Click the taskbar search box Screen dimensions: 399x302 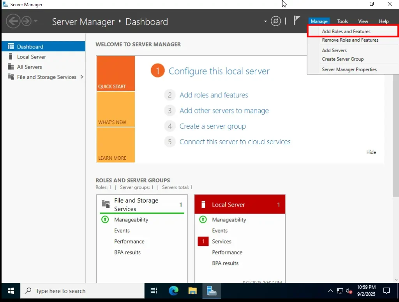83,291
